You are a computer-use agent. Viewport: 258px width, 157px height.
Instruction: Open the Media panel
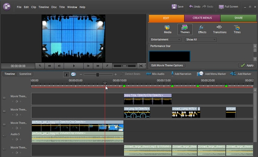tap(167, 30)
